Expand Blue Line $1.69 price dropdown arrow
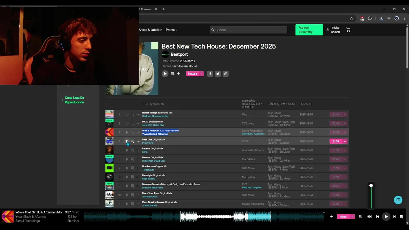This screenshot has height=230, width=409. tap(345, 141)
